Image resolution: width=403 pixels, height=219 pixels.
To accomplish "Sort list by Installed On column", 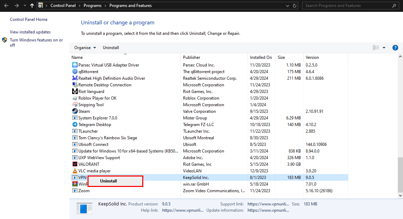I will coord(261,57).
